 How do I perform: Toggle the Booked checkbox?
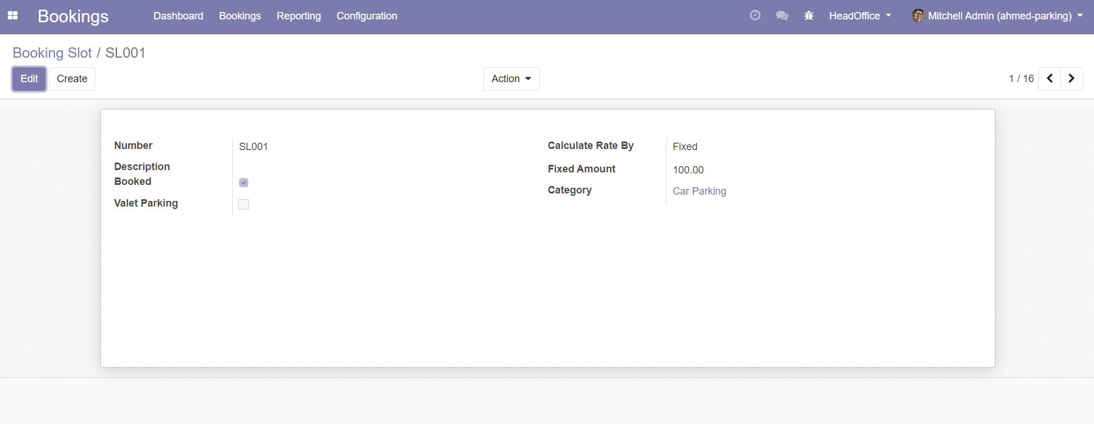pos(244,183)
